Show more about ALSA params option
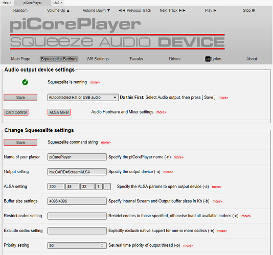Image resolution: width=273 pixels, height=255 pixels. 217,187
